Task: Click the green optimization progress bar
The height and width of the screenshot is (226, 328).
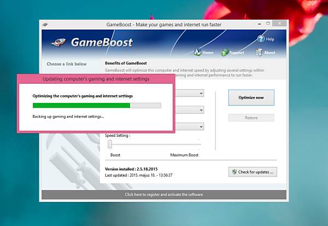Action: click(x=97, y=106)
